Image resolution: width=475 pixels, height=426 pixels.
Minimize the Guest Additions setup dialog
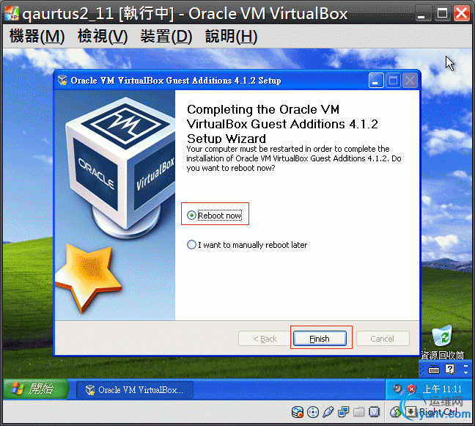coord(376,81)
